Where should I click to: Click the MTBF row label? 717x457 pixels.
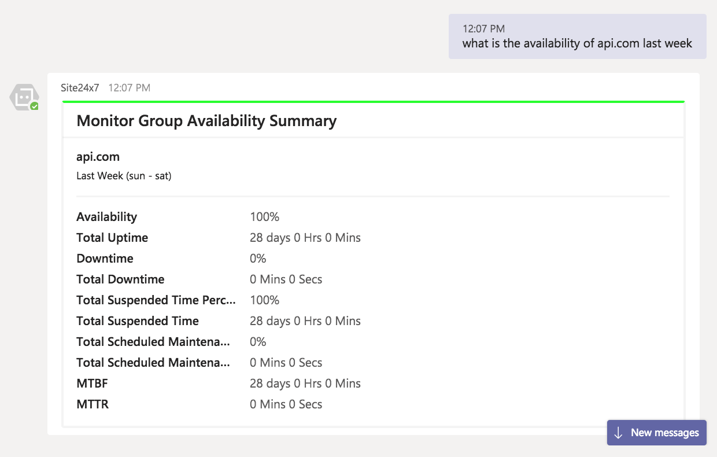pyautogui.click(x=92, y=384)
